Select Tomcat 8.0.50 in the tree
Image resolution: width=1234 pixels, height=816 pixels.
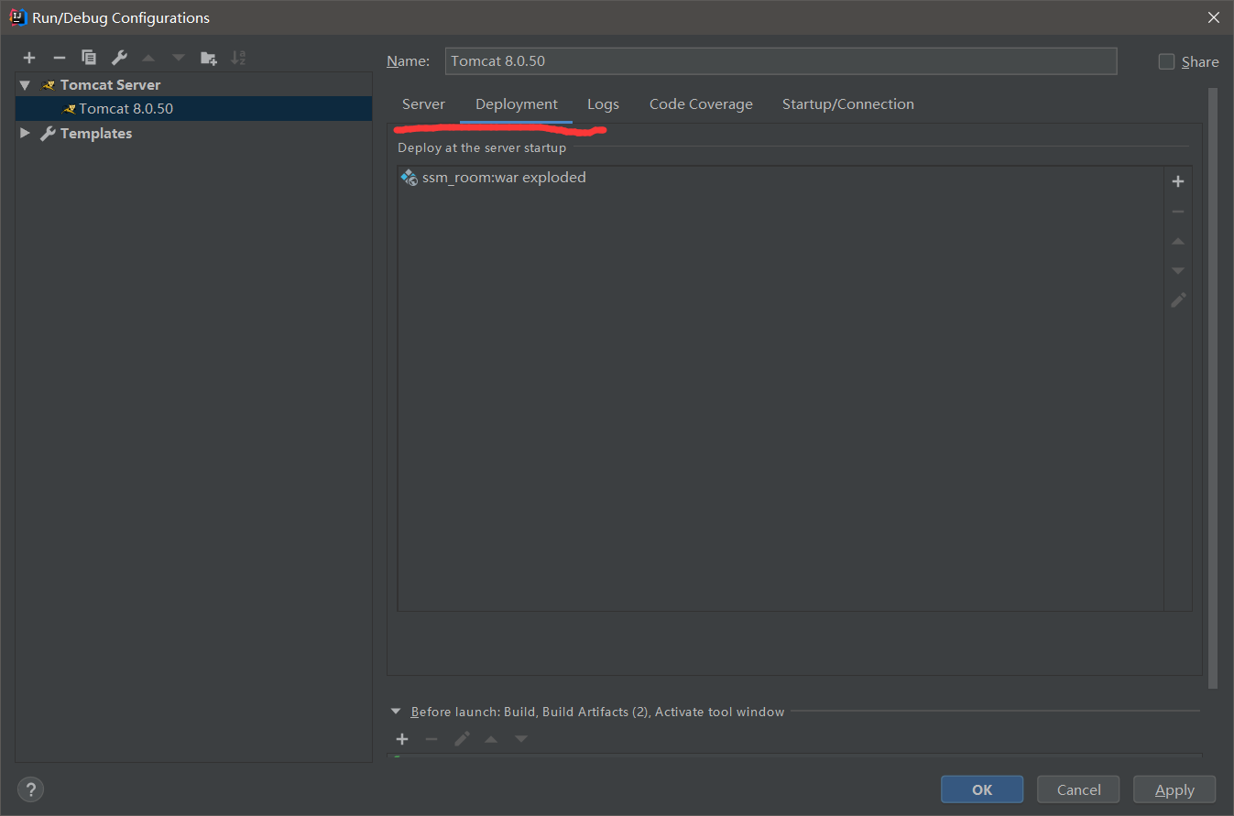194,108
